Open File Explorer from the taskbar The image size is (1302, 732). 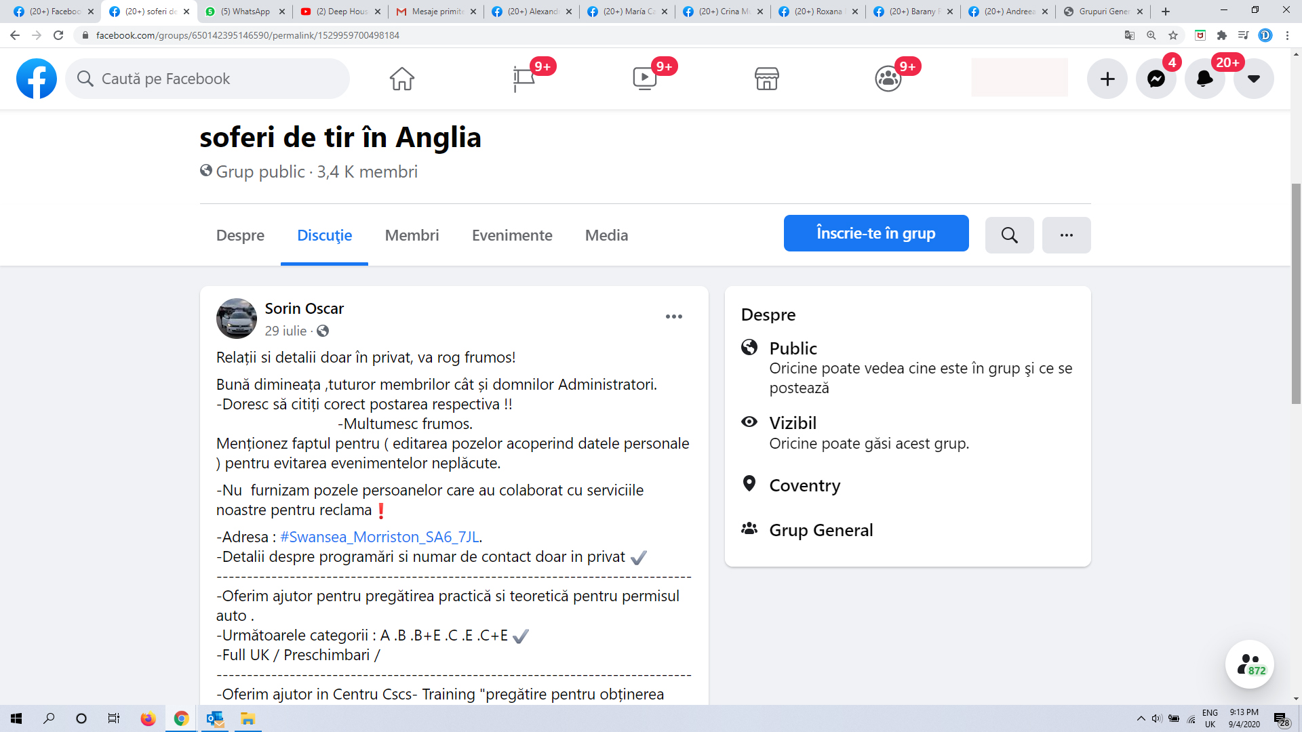tap(248, 718)
